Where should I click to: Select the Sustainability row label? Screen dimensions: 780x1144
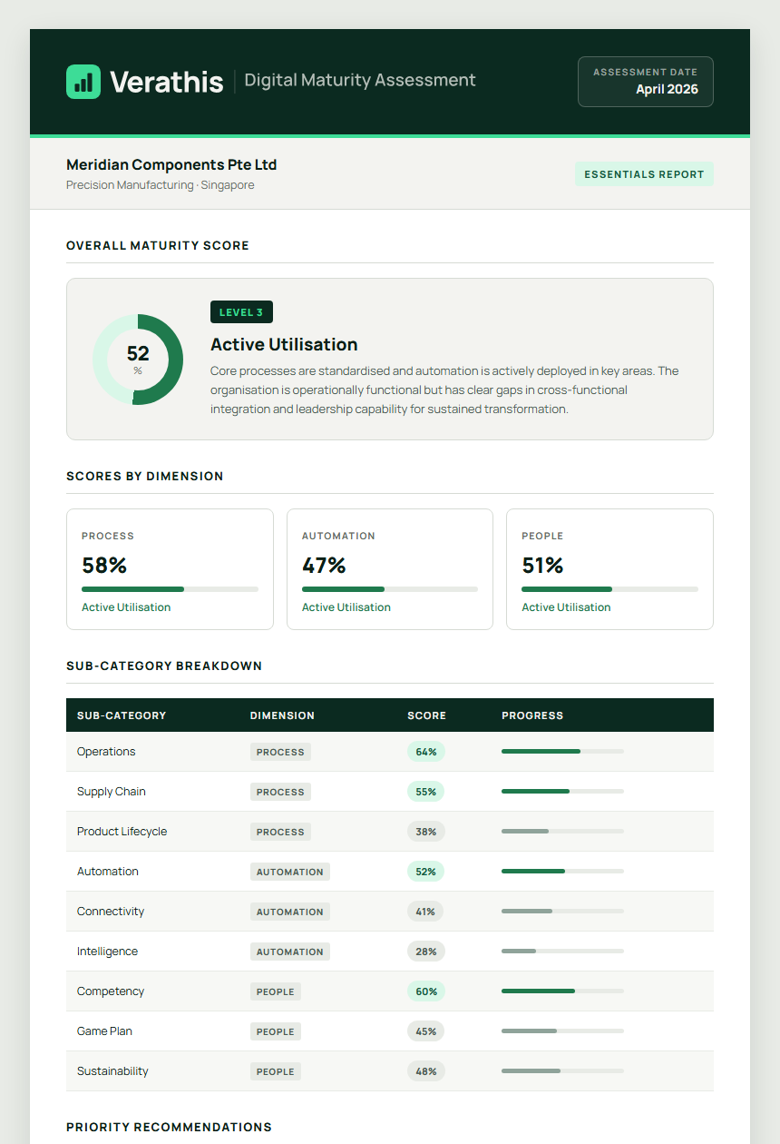coord(112,1071)
